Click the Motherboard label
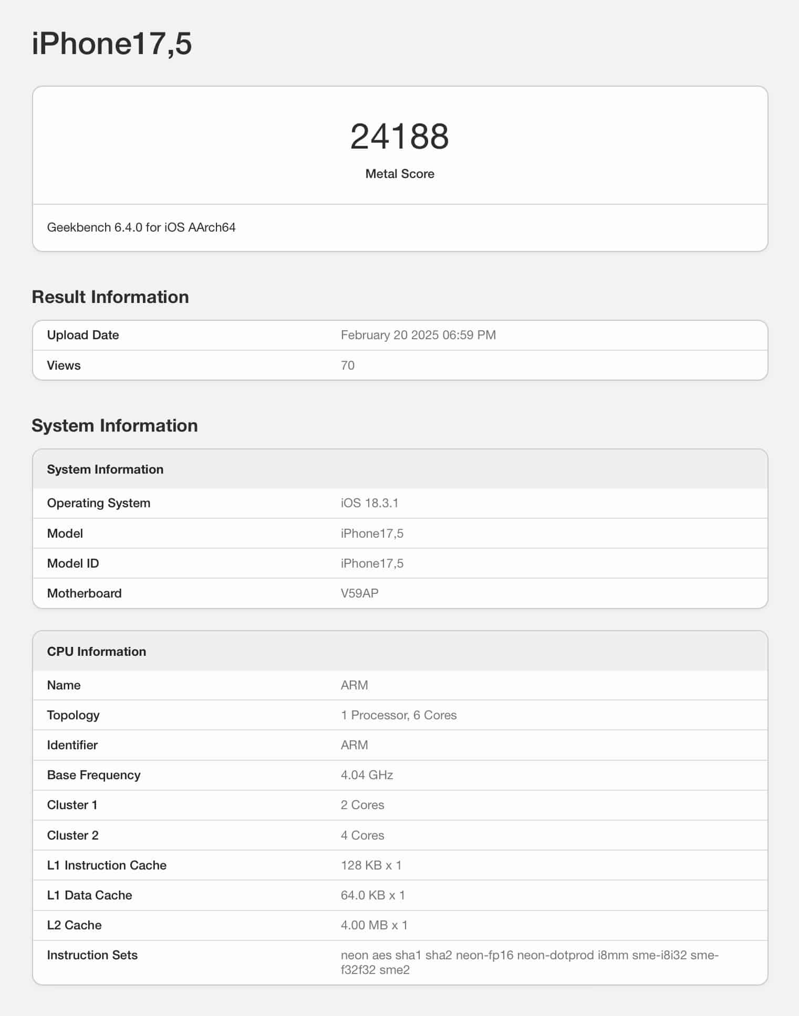The width and height of the screenshot is (799, 1016). pyautogui.click(x=84, y=593)
